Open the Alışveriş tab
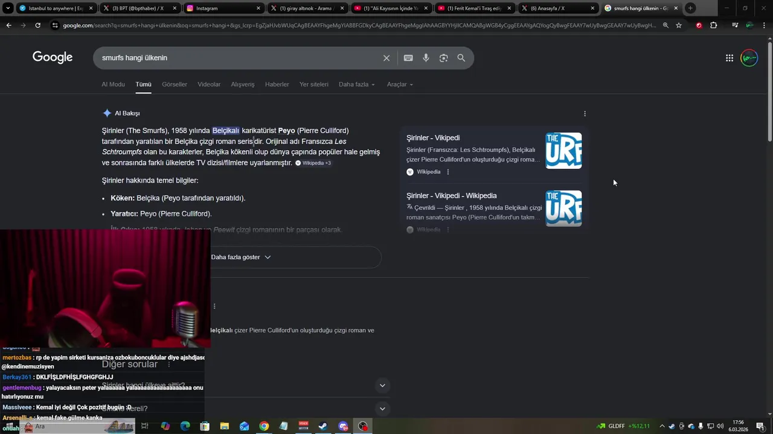This screenshot has width=773, height=434. point(243,84)
